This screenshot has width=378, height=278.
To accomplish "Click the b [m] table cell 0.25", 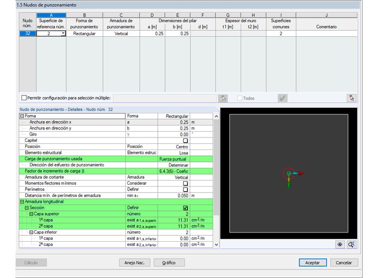I will pyautogui.click(x=178, y=34).
